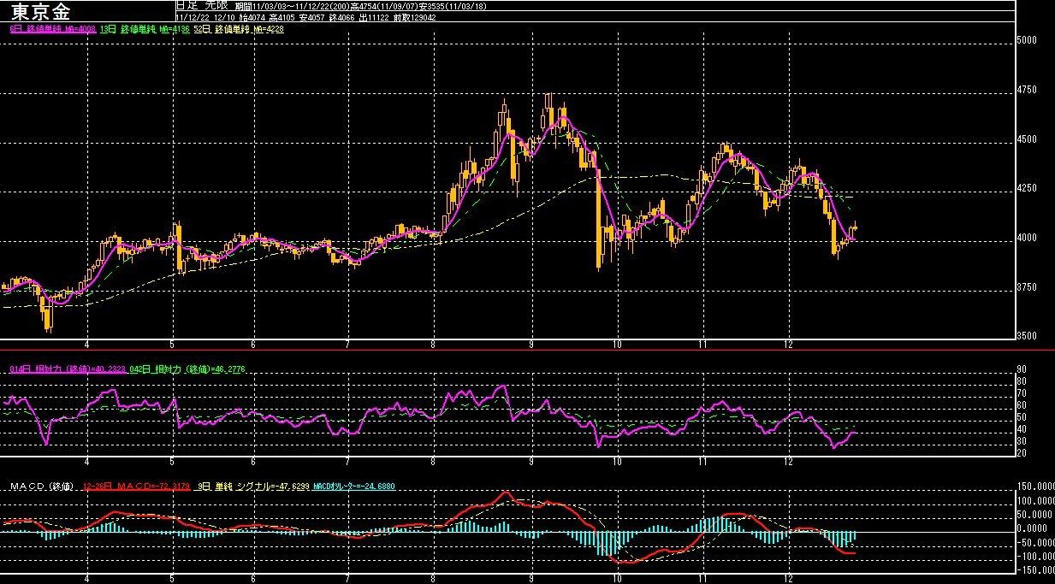Viewport: 1055px width, 584px height.
Task: Click the opening price 始4074
Action: 252,16
